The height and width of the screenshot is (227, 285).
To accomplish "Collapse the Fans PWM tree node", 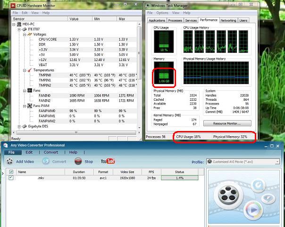I will pos(25,106).
